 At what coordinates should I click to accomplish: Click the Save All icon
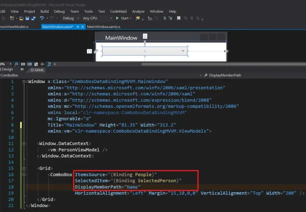(34, 18)
